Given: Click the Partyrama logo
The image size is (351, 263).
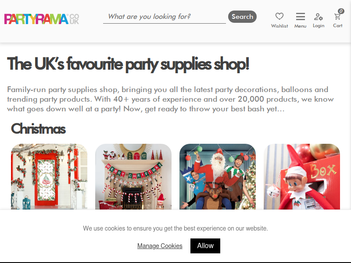Looking at the screenshot, I should pos(42,19).
